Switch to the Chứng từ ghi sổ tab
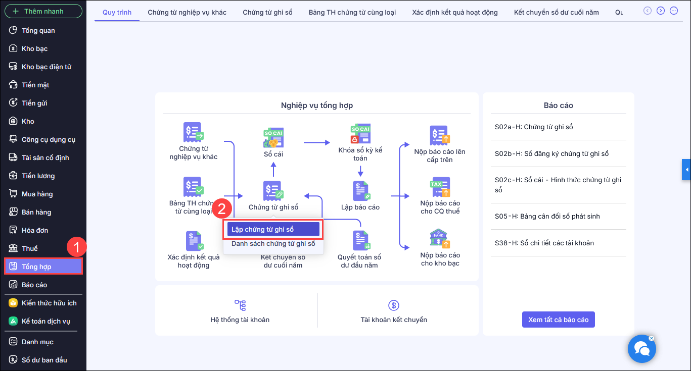The height and width of the screenshot is (371, 691). [x=267, y=12]
